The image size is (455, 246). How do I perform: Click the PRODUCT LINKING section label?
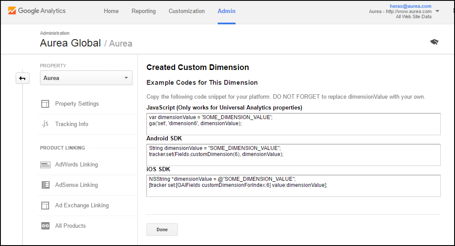[63, 148]
